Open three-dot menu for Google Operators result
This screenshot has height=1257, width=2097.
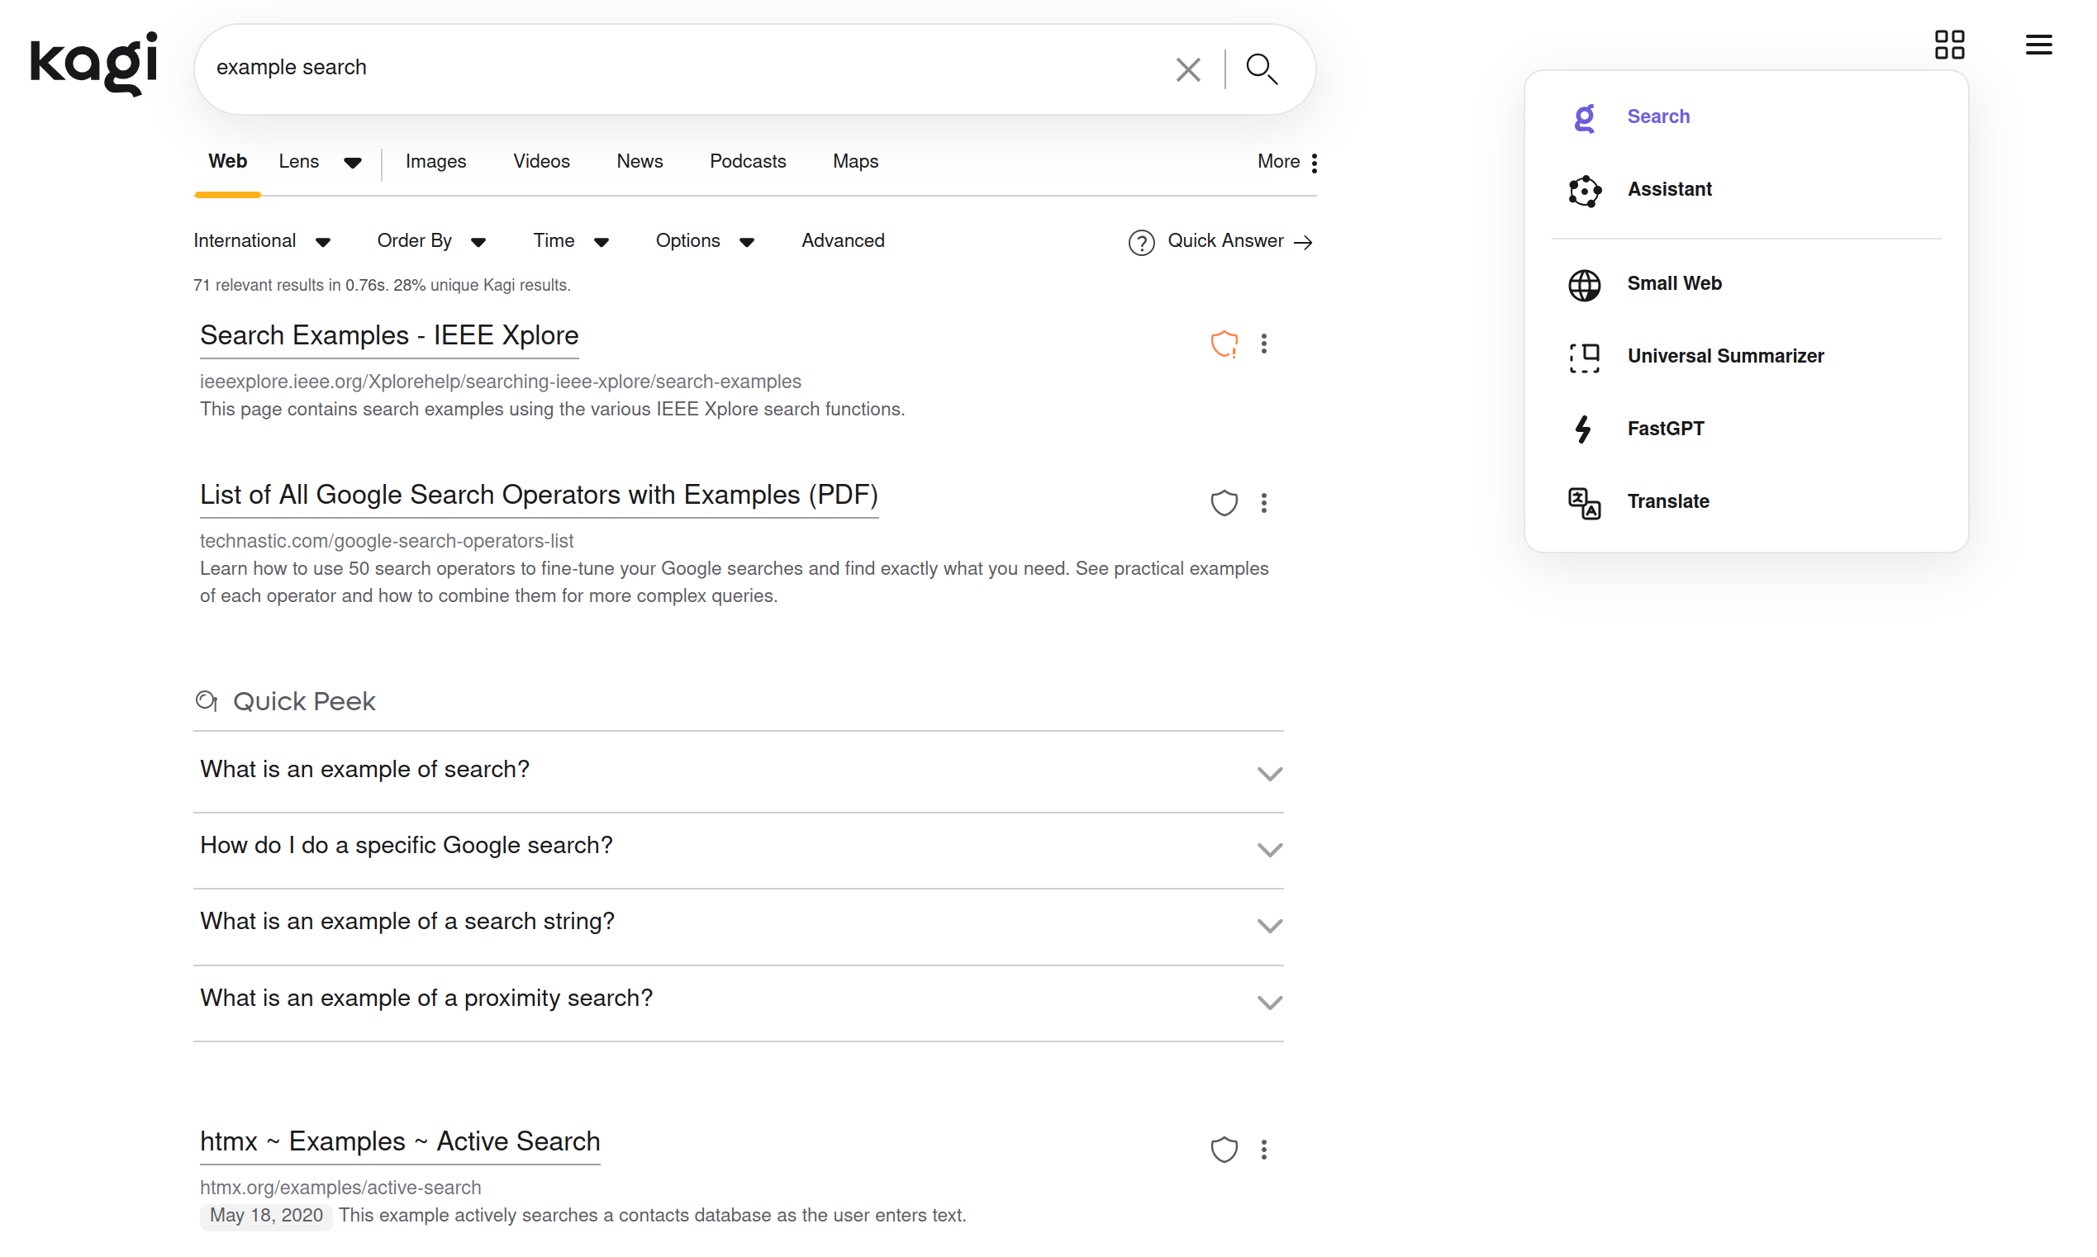[1263, 503]
